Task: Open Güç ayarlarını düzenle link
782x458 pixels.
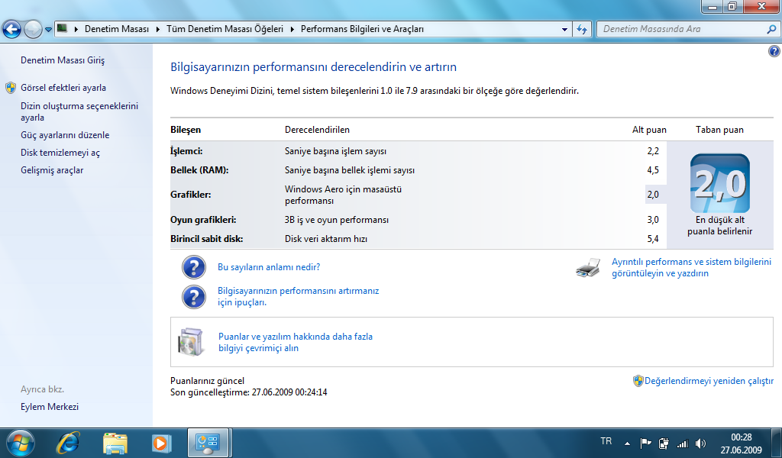Action: pos(65,135)
